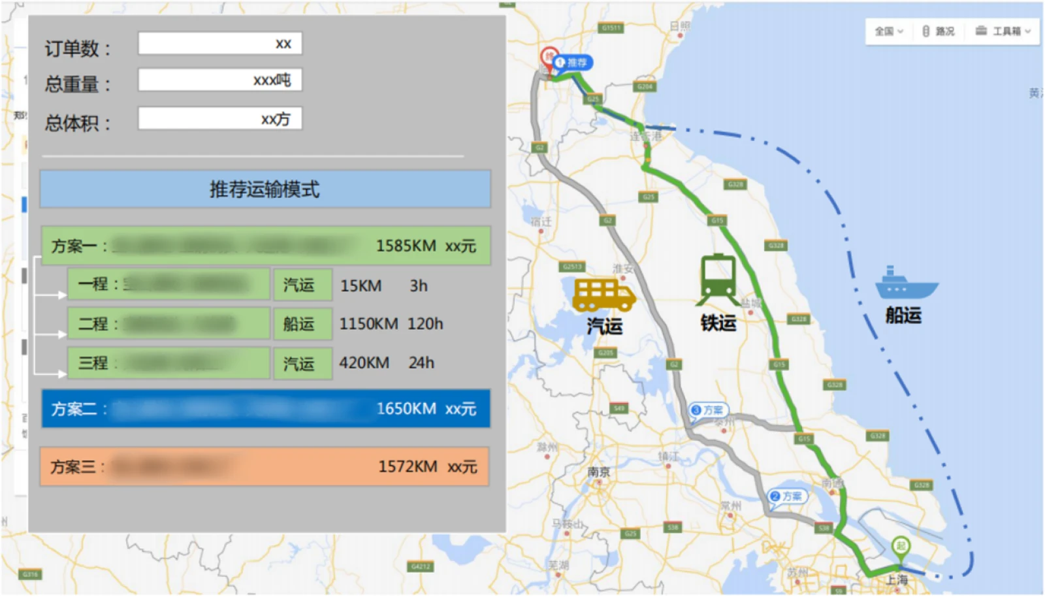Click the yellow truck 汽运 icon on map
The height and width of the screenshot is (597, 1045).
tap(603, 294)
